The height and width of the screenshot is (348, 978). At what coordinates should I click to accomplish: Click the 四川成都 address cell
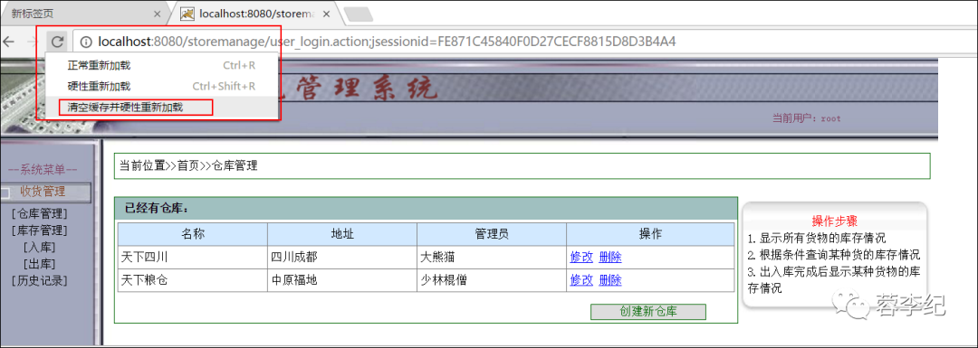point(342,257)
